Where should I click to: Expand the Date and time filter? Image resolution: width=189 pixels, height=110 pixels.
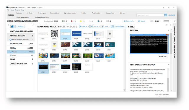(x=55, y=13)
